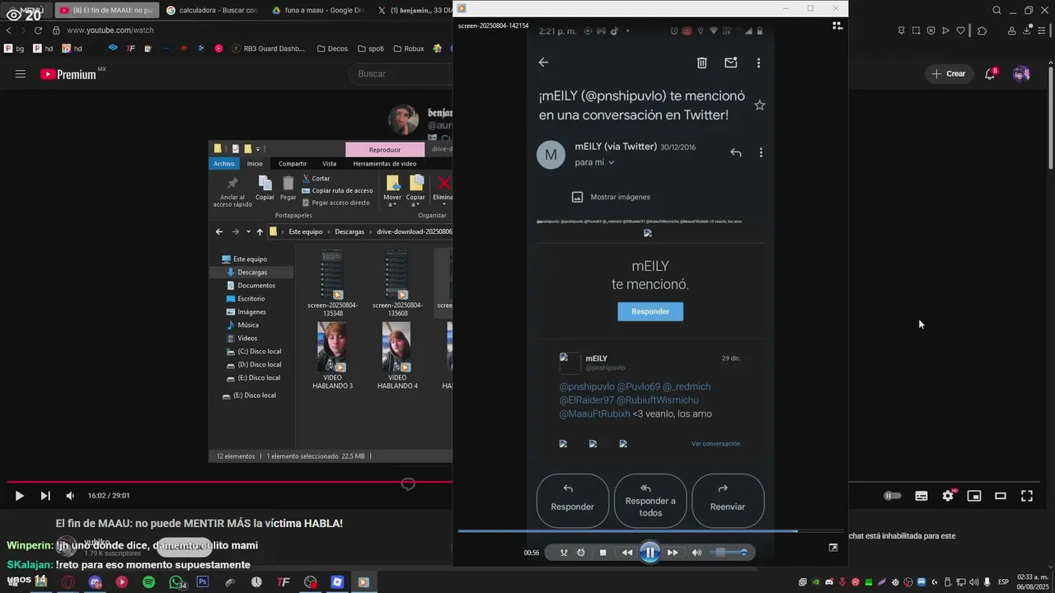Viewport: 1055px width, 593px height.
Task: Seek on the media player progress bar
Action: pyautogui.click(x=650, y=531)
